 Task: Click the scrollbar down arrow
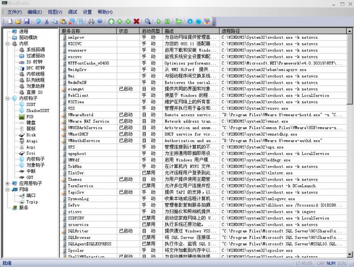350,255
